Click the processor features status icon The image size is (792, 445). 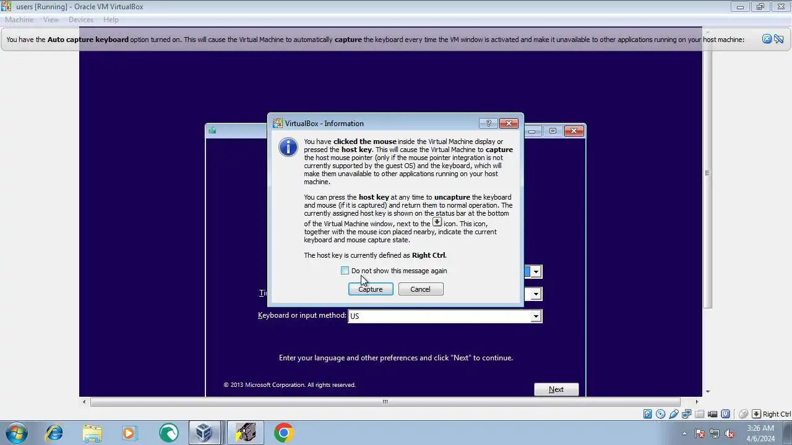pos(726,414)
